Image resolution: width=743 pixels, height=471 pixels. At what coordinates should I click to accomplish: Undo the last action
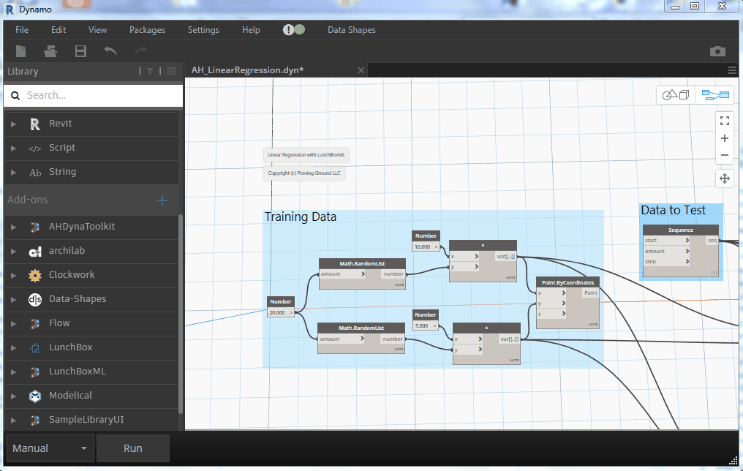[x=110, y=50]
